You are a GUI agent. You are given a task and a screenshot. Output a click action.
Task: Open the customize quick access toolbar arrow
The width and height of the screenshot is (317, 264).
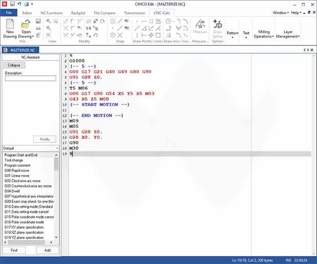pos(32,4)
